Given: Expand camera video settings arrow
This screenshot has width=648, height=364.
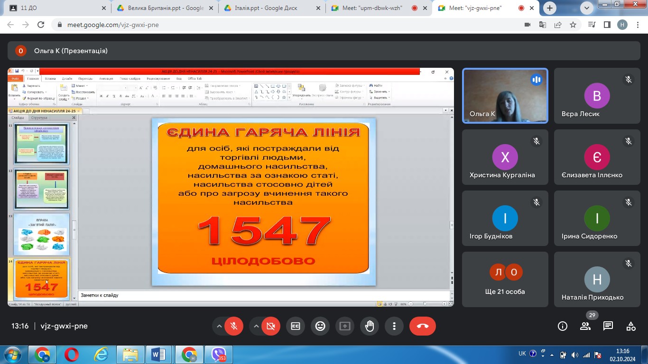Looking at the screenshot, I should pos(256,326).
